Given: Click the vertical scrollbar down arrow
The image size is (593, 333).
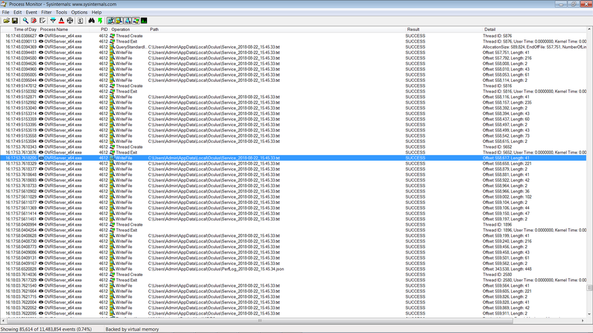Looking at the screenshot, I should tap(589, 315).
